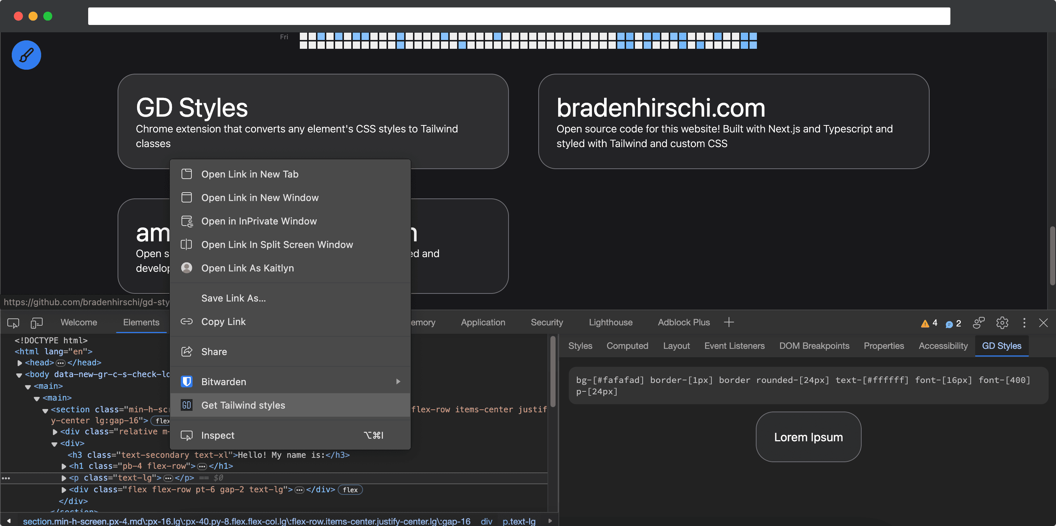Click the DevTools experiments/link icon beside settings

click(978, 322)
